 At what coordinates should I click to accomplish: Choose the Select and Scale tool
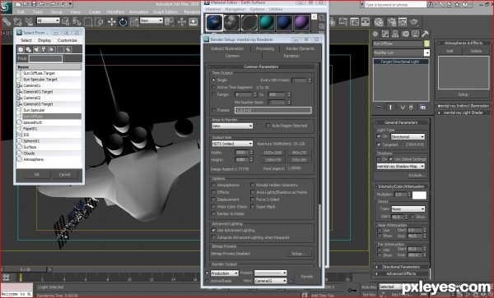tap(134, 21)
